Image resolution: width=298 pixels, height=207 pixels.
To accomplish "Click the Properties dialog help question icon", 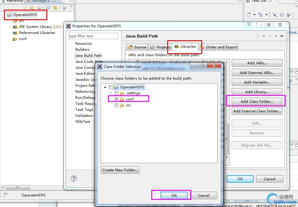I will point(74,178).
